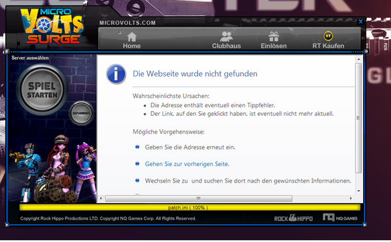
Task: Click 'Die Webseite wurde nicht gefunden' heading
Action: (x=195, y=74)
